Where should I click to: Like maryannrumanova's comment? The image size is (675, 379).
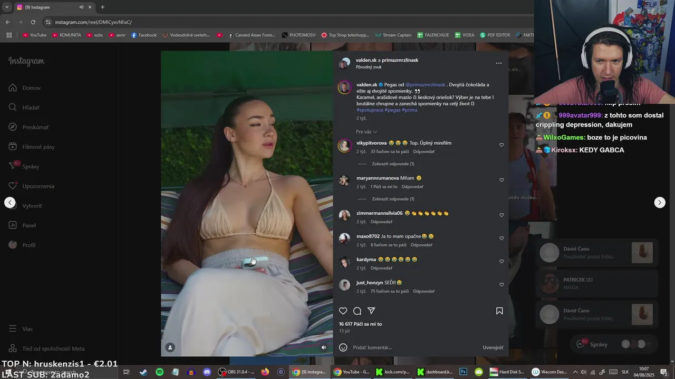[x=502, y=180]
